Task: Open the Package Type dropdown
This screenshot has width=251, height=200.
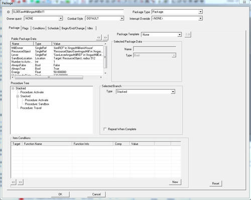Action: [200, 12]
